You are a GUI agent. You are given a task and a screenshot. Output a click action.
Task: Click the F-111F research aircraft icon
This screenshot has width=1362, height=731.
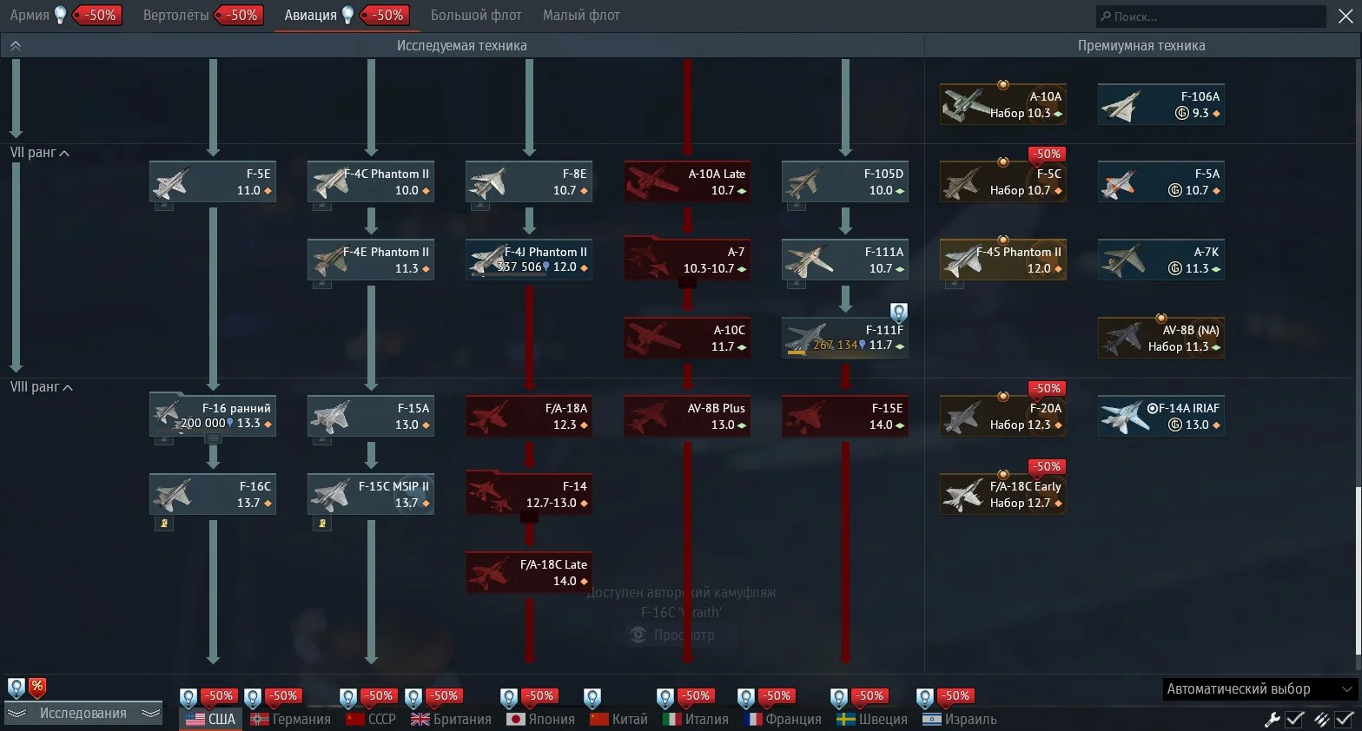pos(804,338)
